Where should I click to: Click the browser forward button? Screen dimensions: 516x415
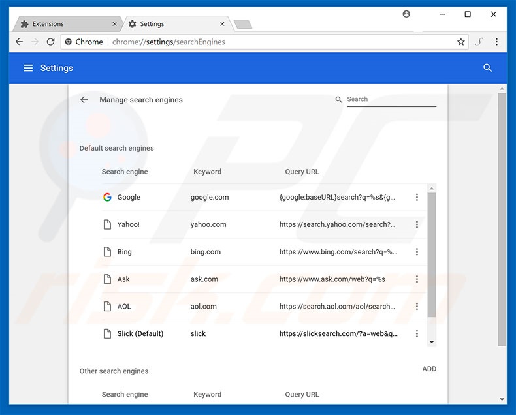pos(35,42)
